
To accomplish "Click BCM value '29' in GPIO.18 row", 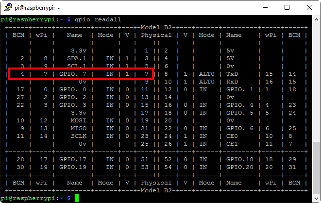I will 292,159.
